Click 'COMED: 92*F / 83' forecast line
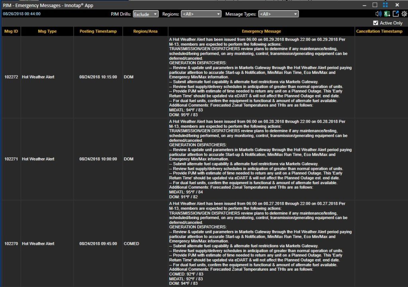 pyautogui.click(x=186, y=274)
